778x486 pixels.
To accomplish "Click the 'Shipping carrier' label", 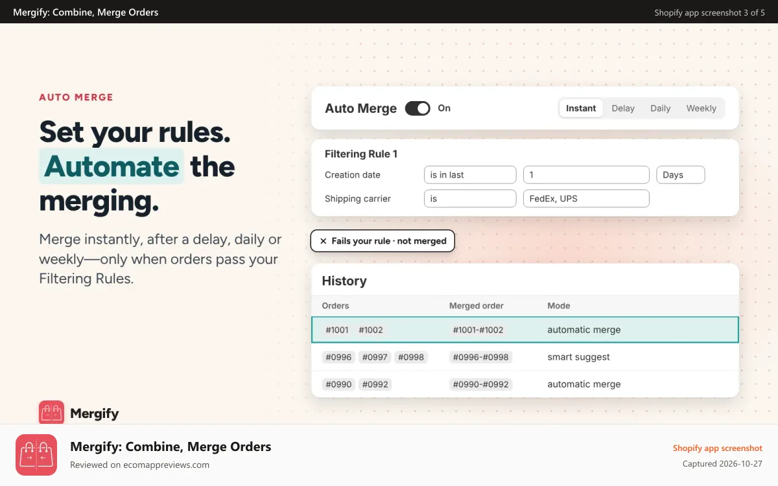I will pos(358,199).
